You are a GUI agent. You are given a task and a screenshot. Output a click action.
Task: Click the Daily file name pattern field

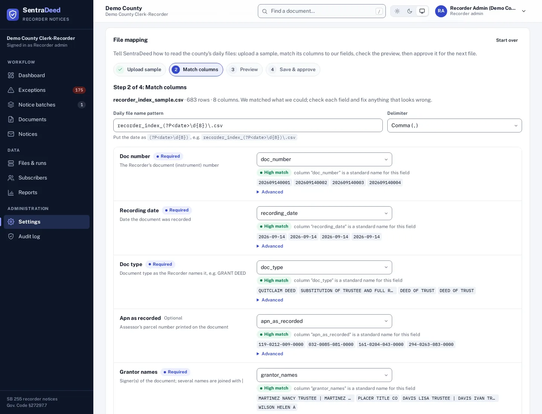[x=248, y=126]
